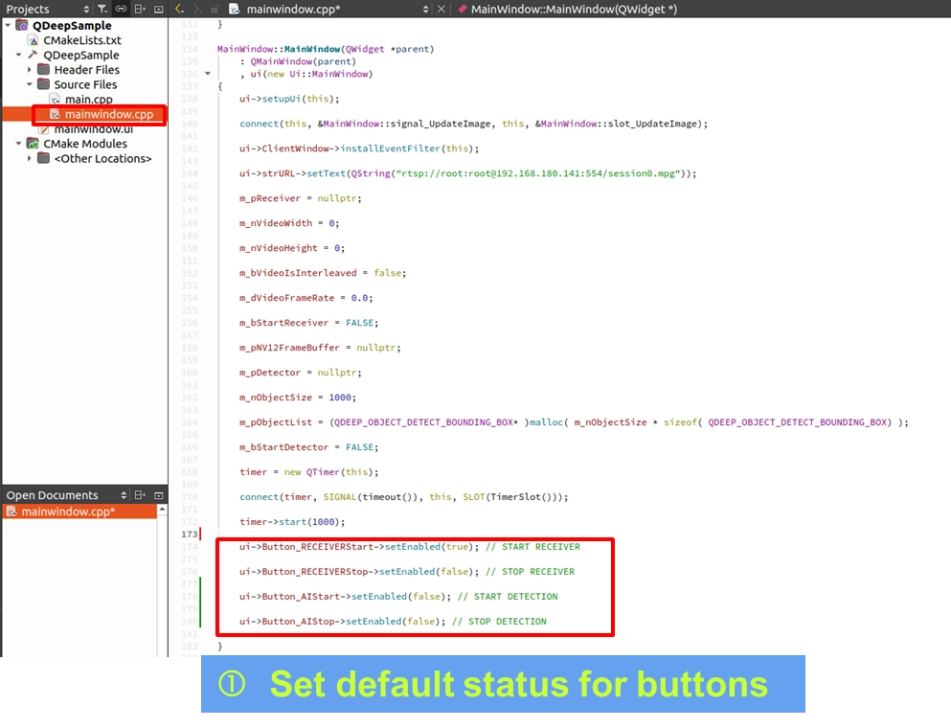Click the m_nObjectSize = 1000 line

tap(297, 398)
